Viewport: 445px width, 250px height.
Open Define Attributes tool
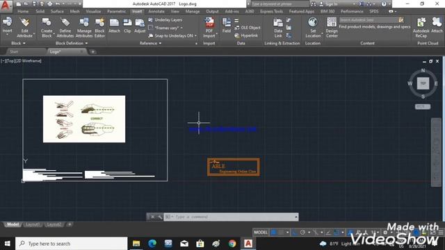coord(65,28)
